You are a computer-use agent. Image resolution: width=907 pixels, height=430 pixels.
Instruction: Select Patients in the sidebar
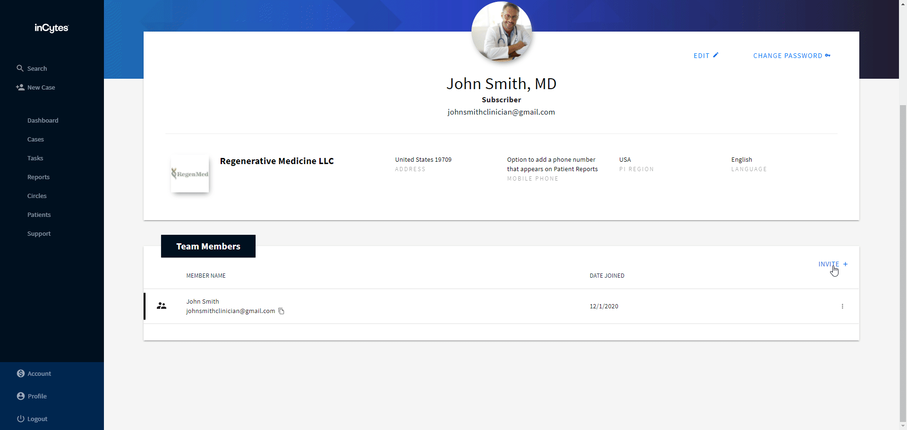click(39, 215)
